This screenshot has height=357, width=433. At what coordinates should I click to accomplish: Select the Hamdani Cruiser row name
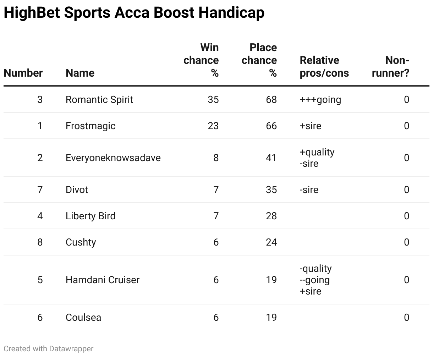103,280
